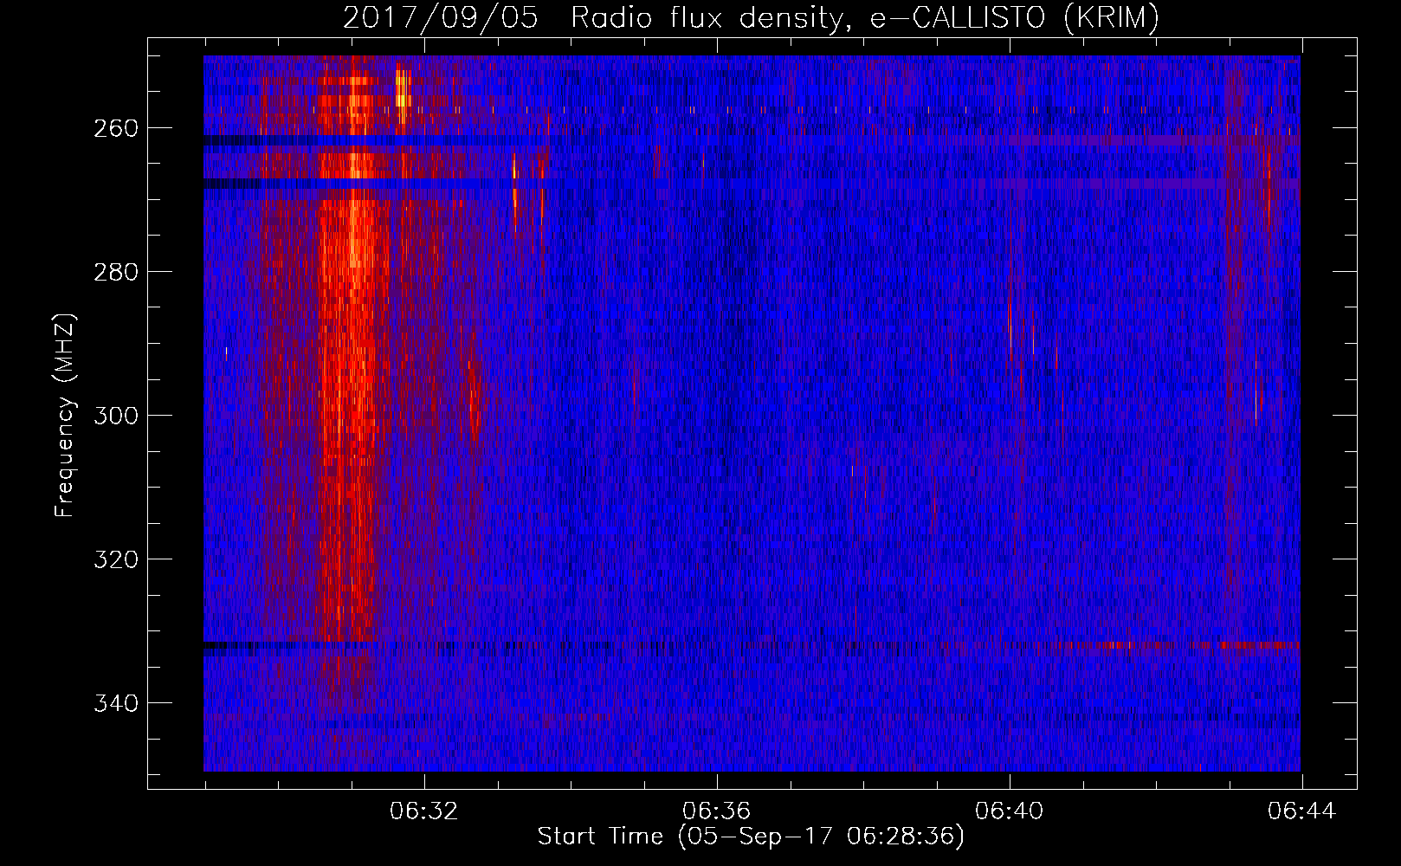
Task: Click the 'Frequency (MHZ)' y-axis label
Action: pyautogui.click(x=65, y=415)
